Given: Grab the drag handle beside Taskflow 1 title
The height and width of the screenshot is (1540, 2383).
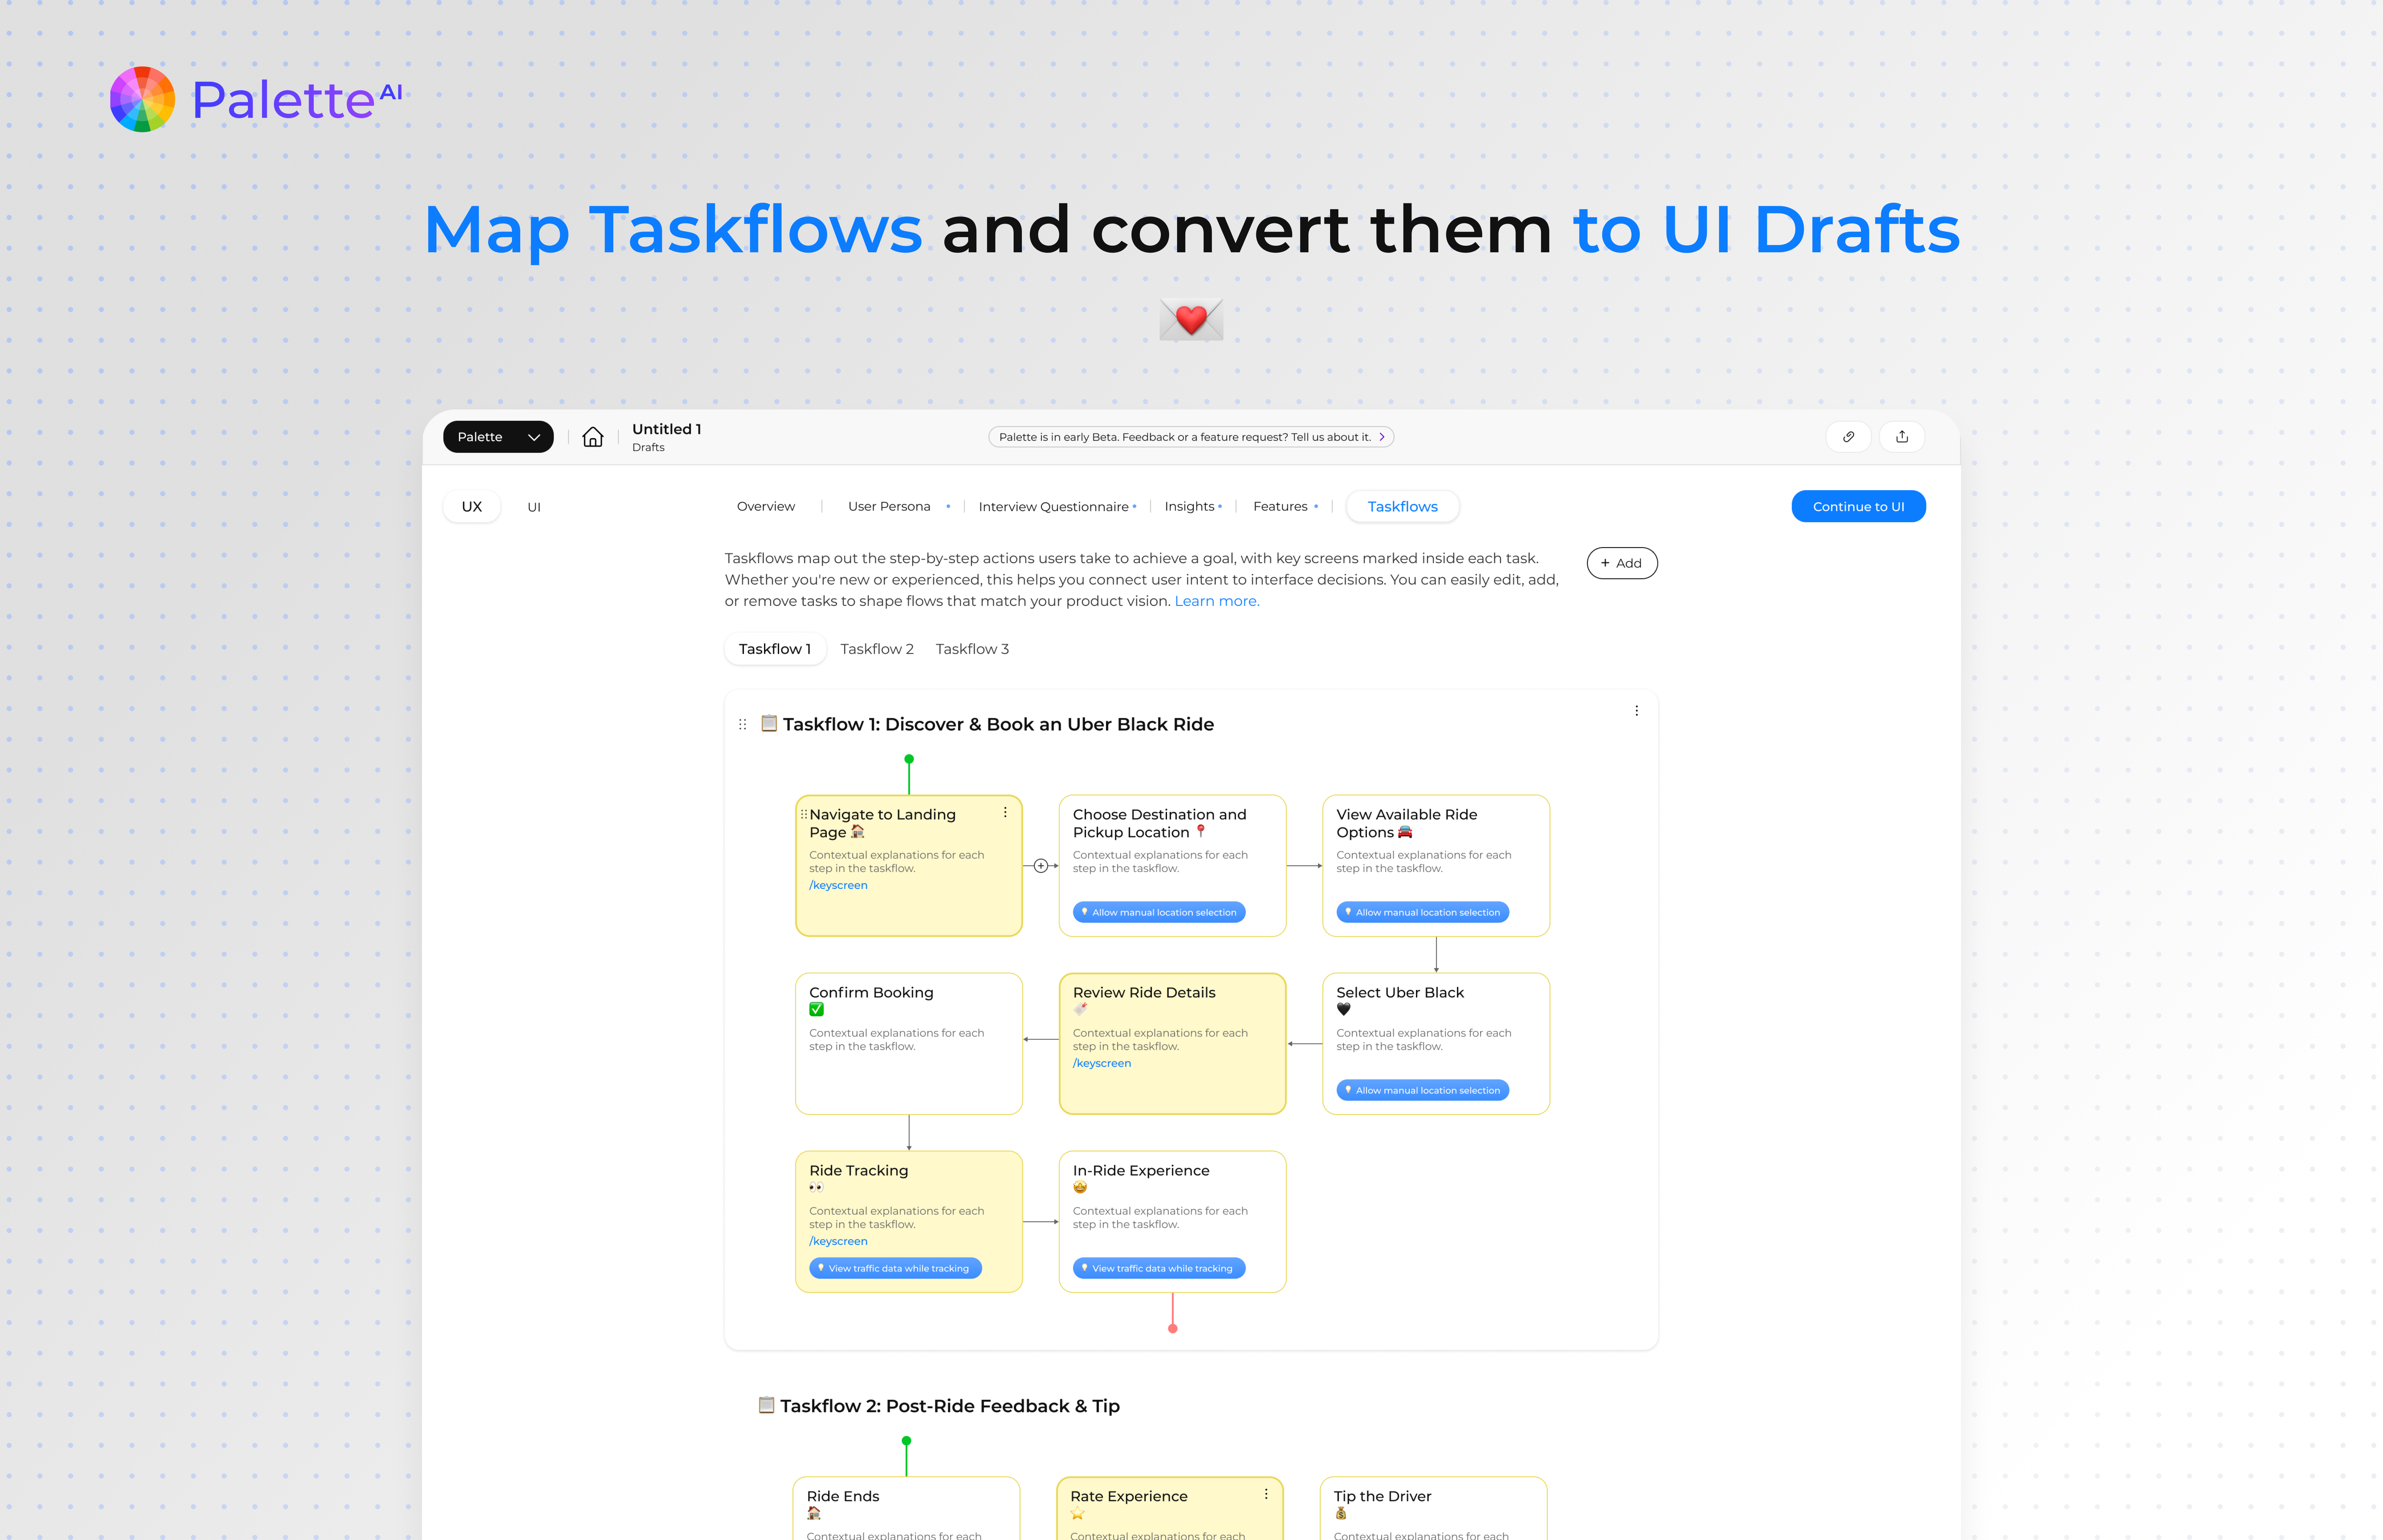Looking at the screenshot, I should (x=742, y=724).
